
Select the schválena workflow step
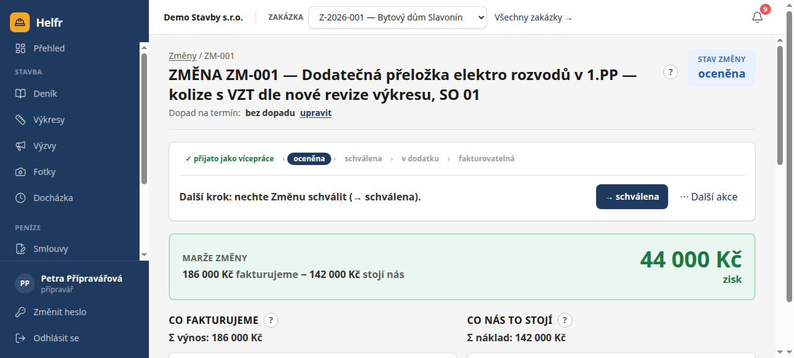pos(364,158)
